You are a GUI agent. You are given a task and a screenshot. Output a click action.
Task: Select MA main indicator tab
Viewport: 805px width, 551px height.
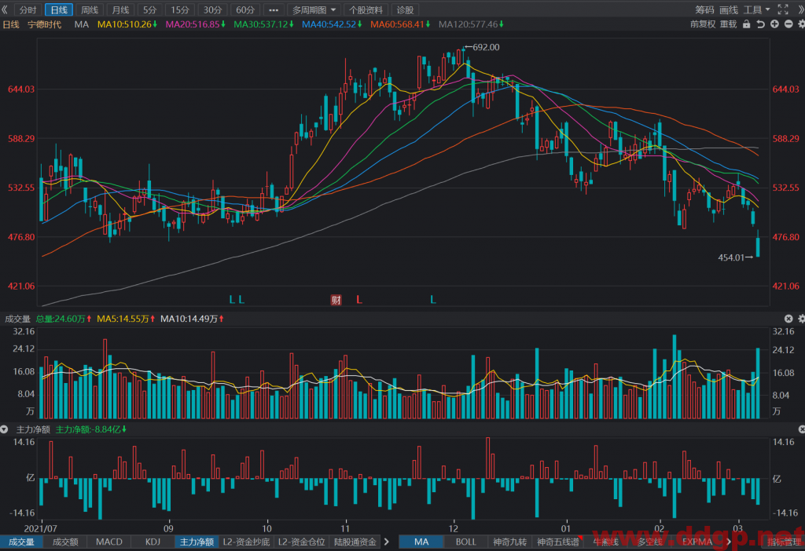(x=421, y=542)
